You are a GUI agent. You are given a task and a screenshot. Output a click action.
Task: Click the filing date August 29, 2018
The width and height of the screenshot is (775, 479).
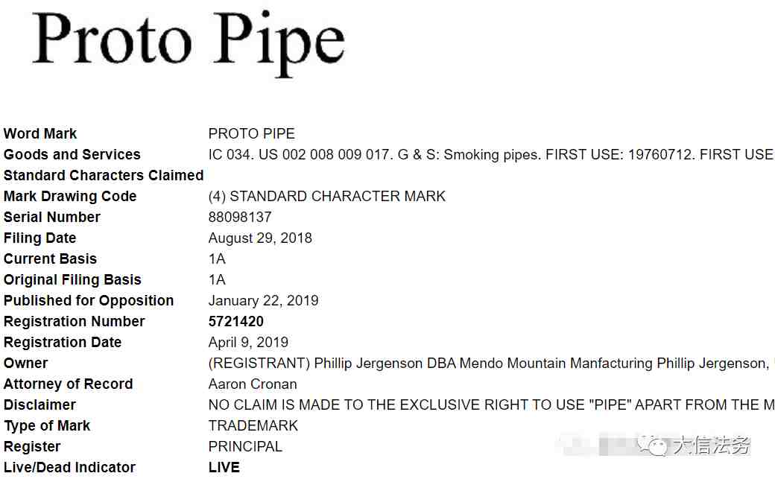click(x=260, y=238)
